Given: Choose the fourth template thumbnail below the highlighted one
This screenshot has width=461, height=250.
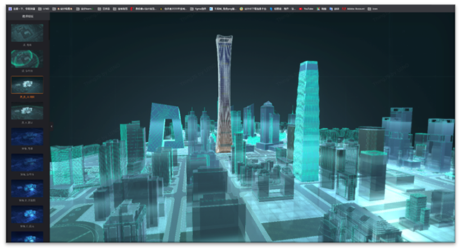Looking at the screenshot, I should click(27, 111).
